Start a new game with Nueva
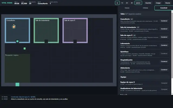Image resolution: width=173 pixels, height=108 pixels. [168, 3]
